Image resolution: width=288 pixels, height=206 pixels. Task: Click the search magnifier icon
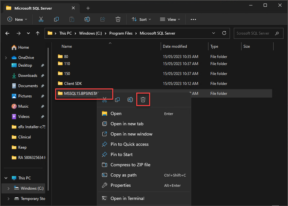pos(277,33)
